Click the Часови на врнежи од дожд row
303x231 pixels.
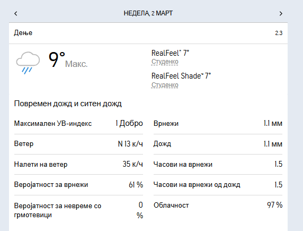pyautogui.click(x=218, y=184)
